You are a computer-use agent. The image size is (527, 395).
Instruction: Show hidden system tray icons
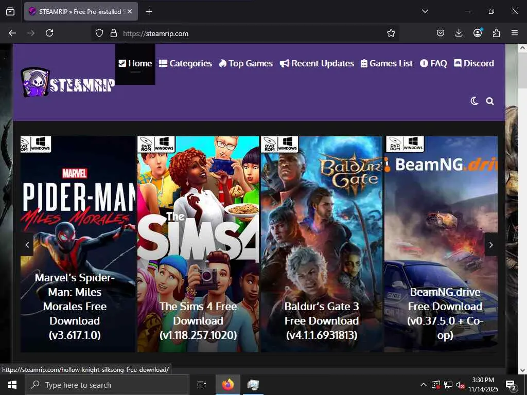tap(424, 385)
